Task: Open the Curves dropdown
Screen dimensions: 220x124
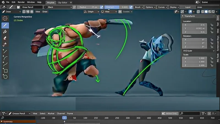Action: point(163,7)
